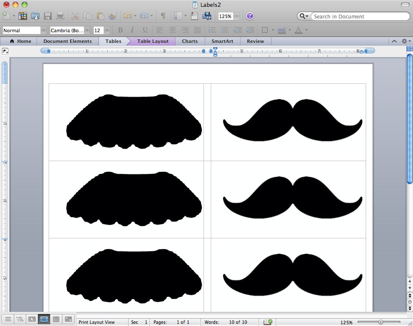413x326 pixels.
Task: Adjust the zoom slider at bottom right
Action: coord(380,322)
